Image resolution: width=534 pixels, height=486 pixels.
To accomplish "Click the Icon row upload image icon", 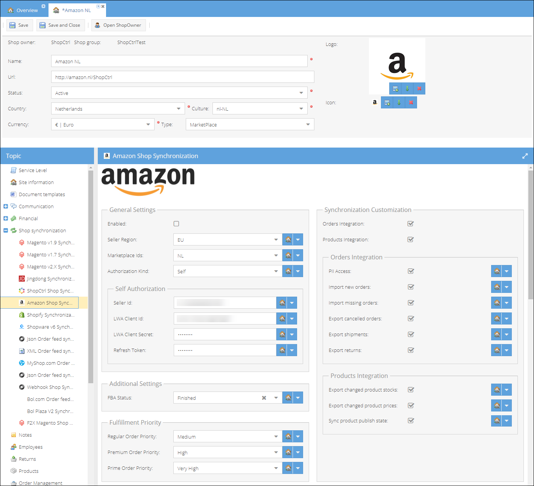I will [x=387, y=102].
